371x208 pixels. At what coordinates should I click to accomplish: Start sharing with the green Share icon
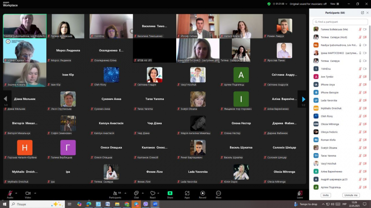pyautogui.click(x=170, y=193)
